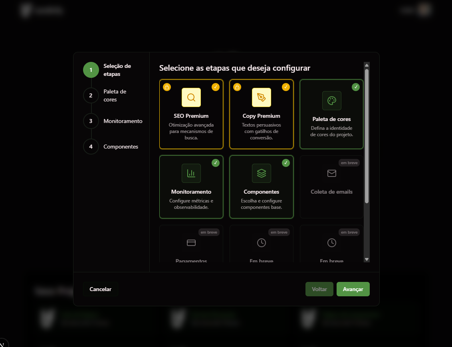Uncheck the SEO Premium checkmark
The height and width of the screenshot is (347, 452).
[216, 87]
